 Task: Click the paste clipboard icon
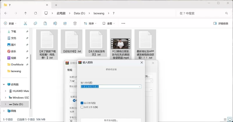45,23
